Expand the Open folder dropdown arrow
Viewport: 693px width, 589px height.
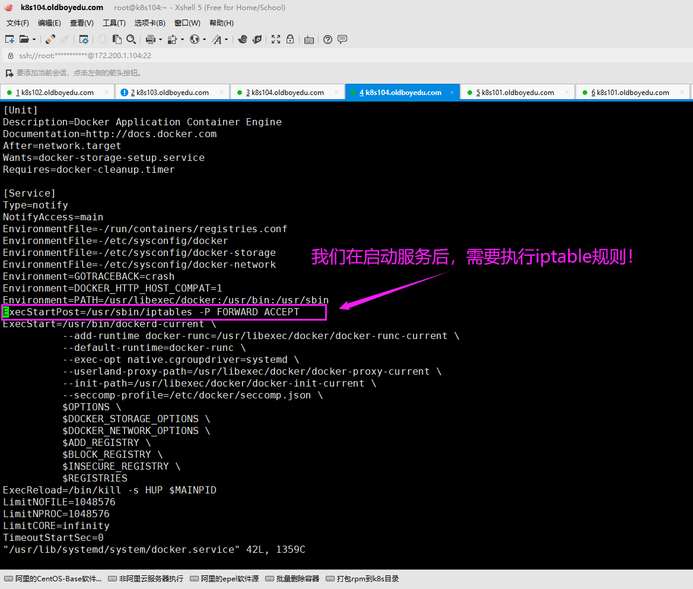34,40
